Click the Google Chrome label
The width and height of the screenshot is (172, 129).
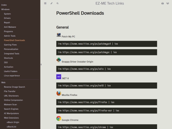click(70, 120)
